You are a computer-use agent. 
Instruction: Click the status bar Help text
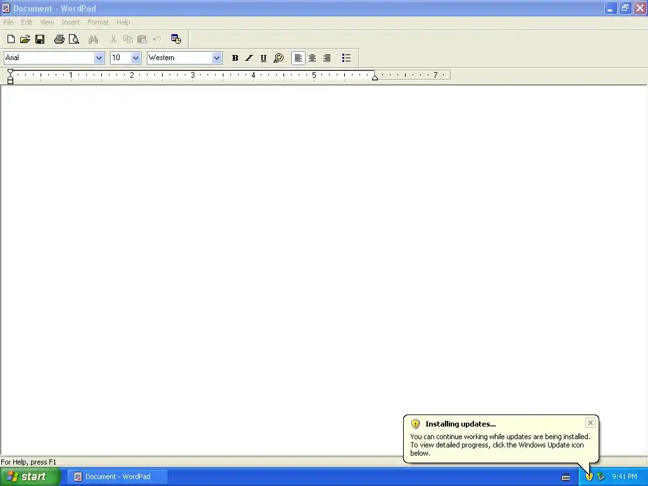point(28,462)
